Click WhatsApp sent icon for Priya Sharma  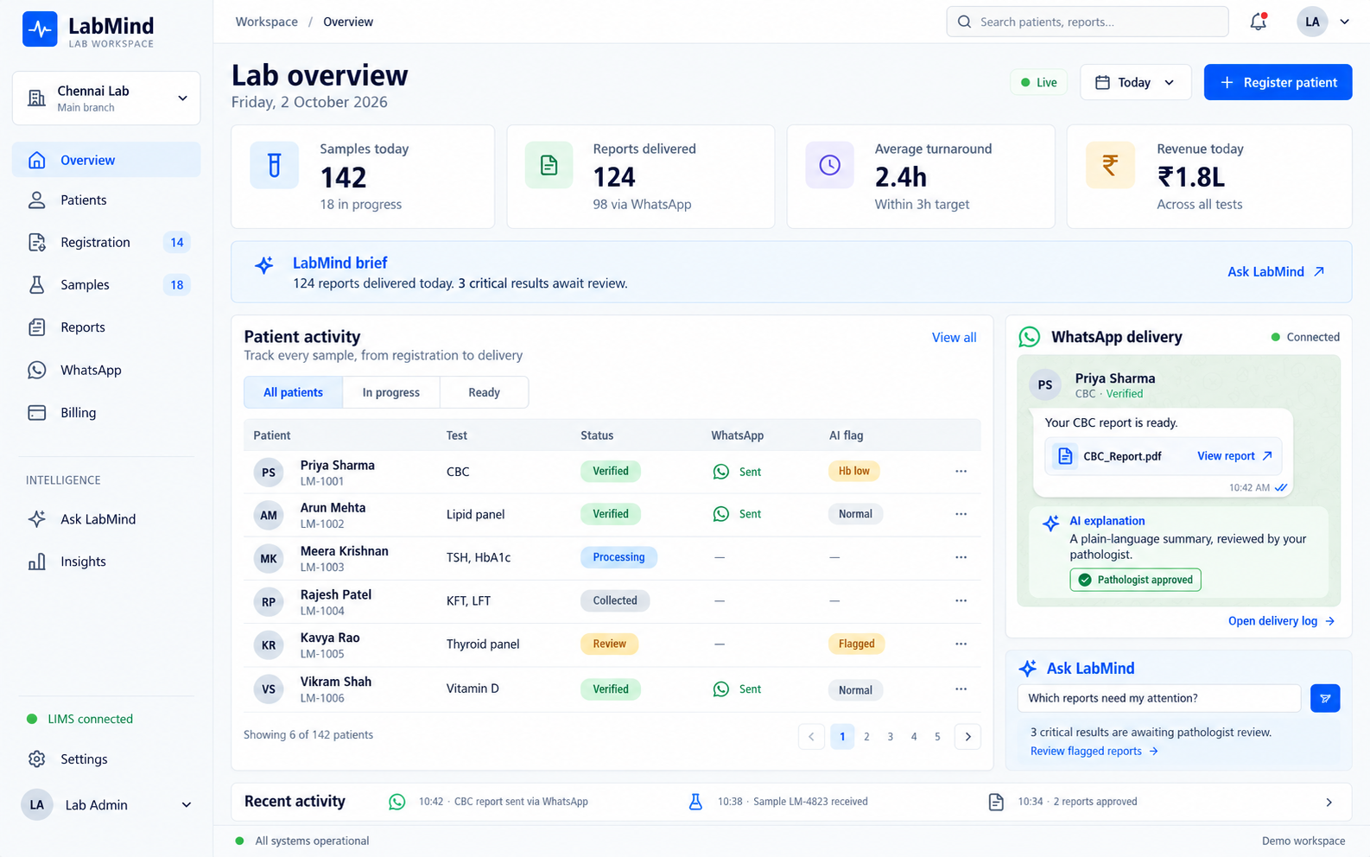(x=720, y=472)
